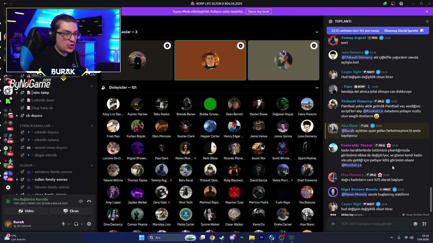Expand headphone output options arrow
This screenshot has width=433, height=243.
tap(82, 224)
